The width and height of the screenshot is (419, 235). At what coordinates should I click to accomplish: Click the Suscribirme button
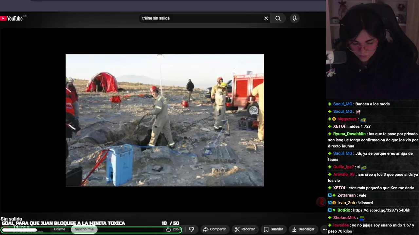pyautogui.click(x=84, y=229)
